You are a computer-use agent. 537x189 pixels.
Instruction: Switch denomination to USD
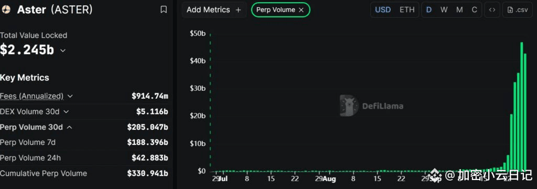[x=383, y=9]
